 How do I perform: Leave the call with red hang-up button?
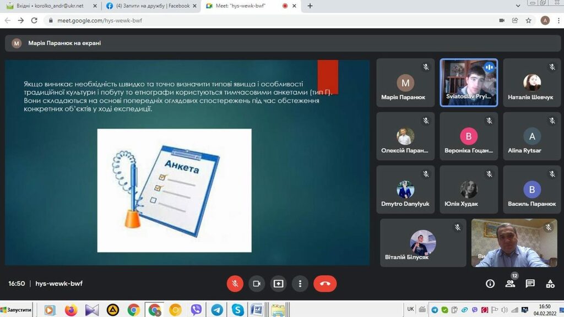point(325,283)
